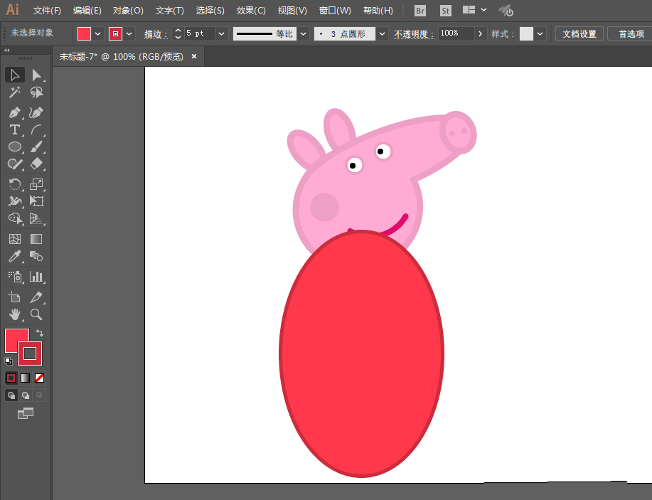Collapse toolbar with double-arrow expander
The height and width of the screenshot is (500, 652).
(x=7, y=50)
